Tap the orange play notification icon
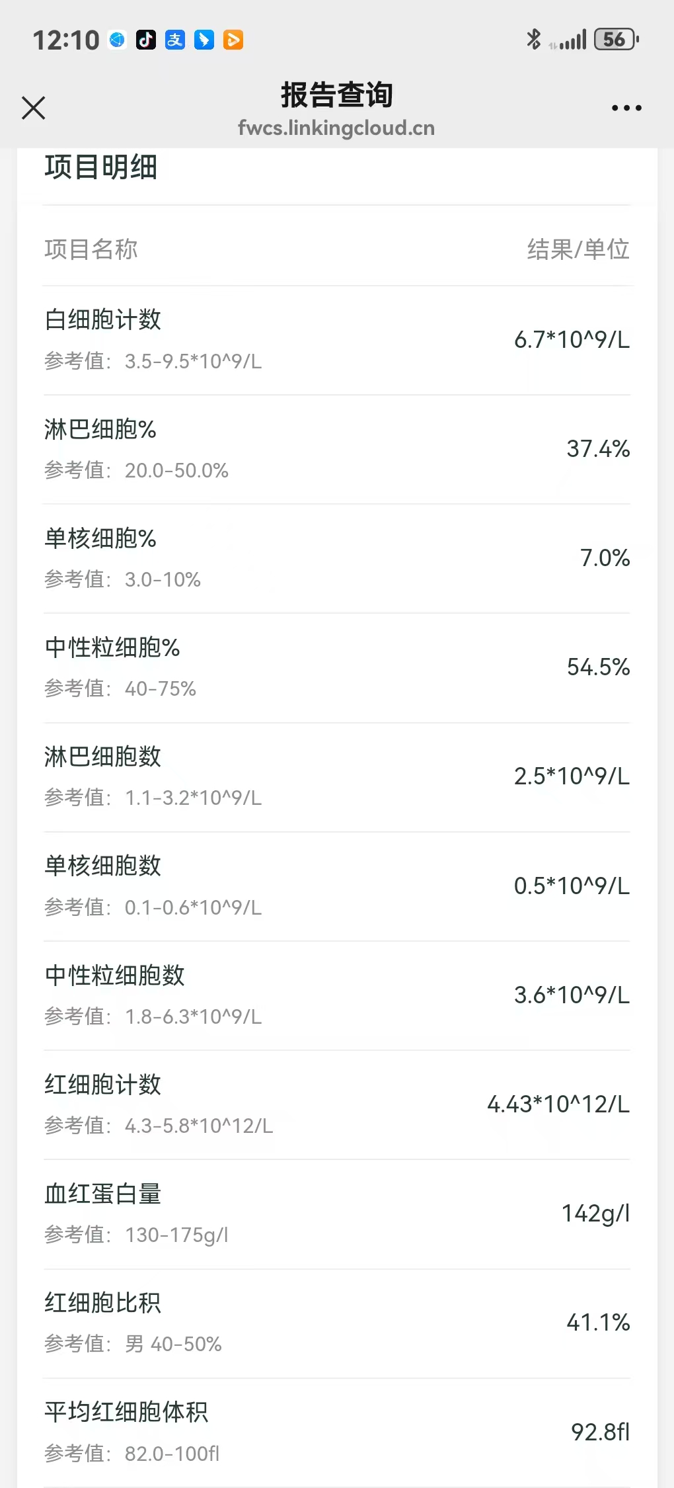 233,40
